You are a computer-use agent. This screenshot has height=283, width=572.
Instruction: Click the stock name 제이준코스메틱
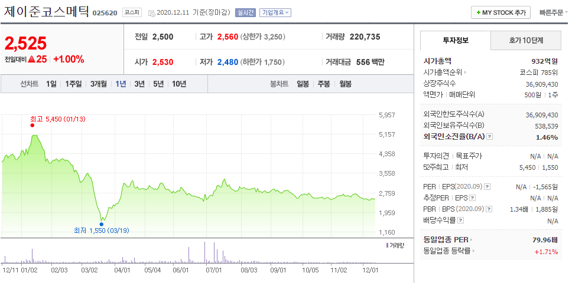[x=46, y=11]
